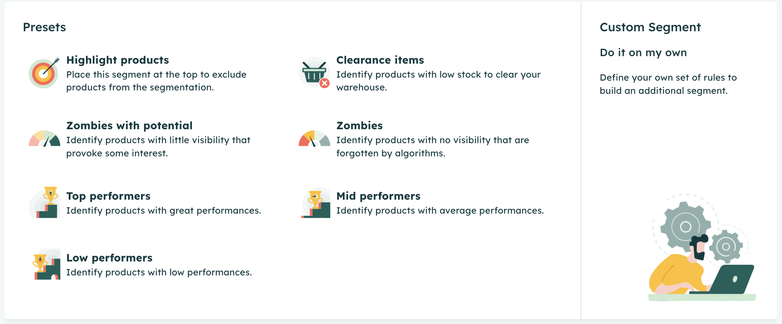Click the Presets section heading
This screenshot has width=782, height=324.
coord(44,27)
